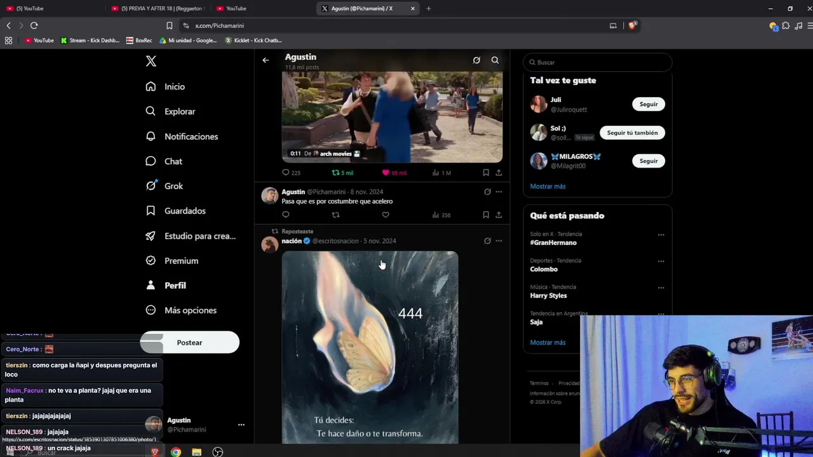Share the 'Pasa que es por costumbre' post
The width and height of the screenshot is (813, 457).
(x=499, y=215)
